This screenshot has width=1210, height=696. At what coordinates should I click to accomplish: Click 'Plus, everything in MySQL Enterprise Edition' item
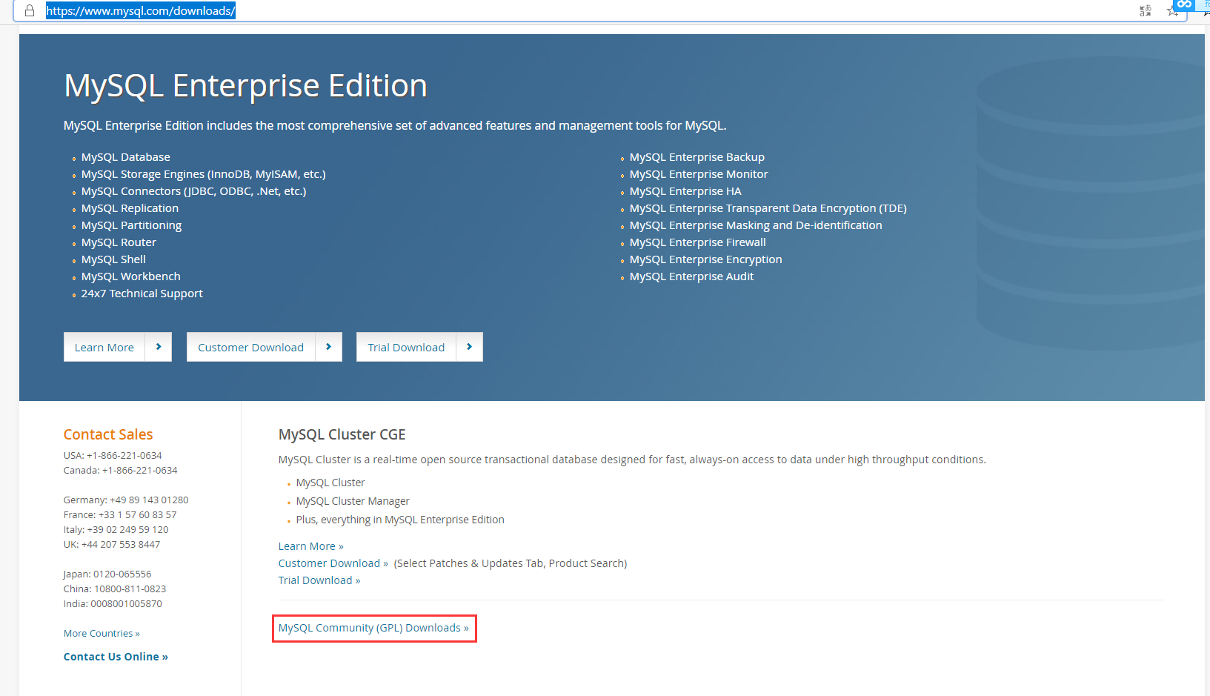[x=400, y=520]
